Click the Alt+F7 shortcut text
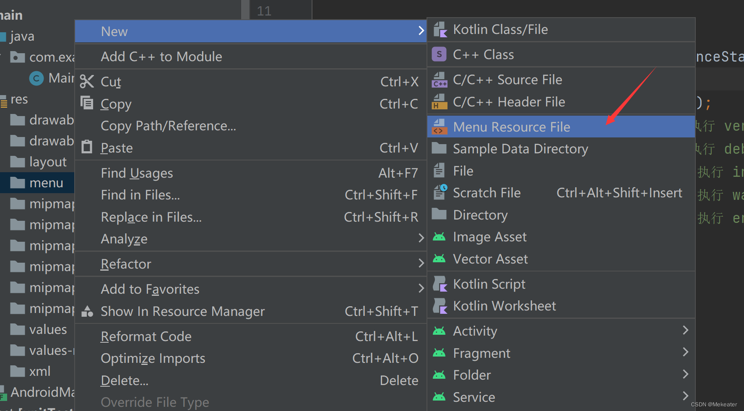The image size is (744, 411). coord(398,173)
